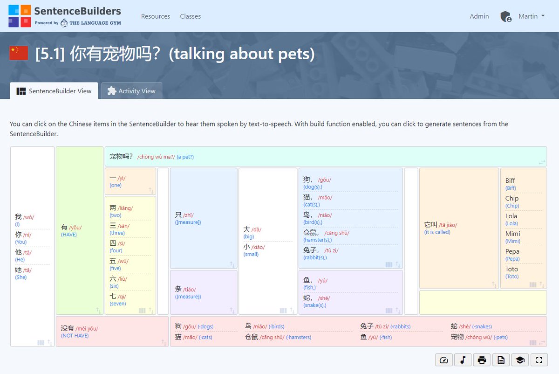The width and height of the screenshot is (559, 374).
Task: Switch to the Activity View tab
Action: 132,91
